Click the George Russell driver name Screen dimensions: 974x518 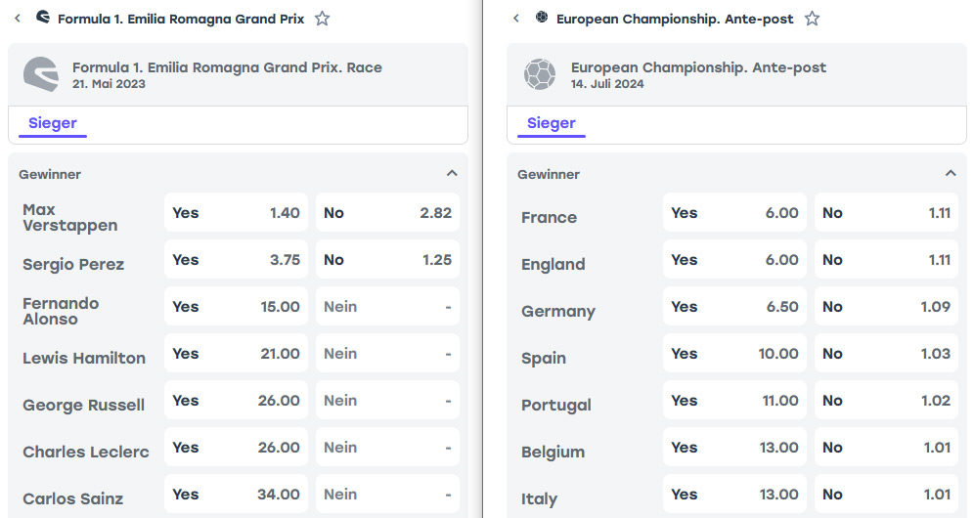click(84, 405)
